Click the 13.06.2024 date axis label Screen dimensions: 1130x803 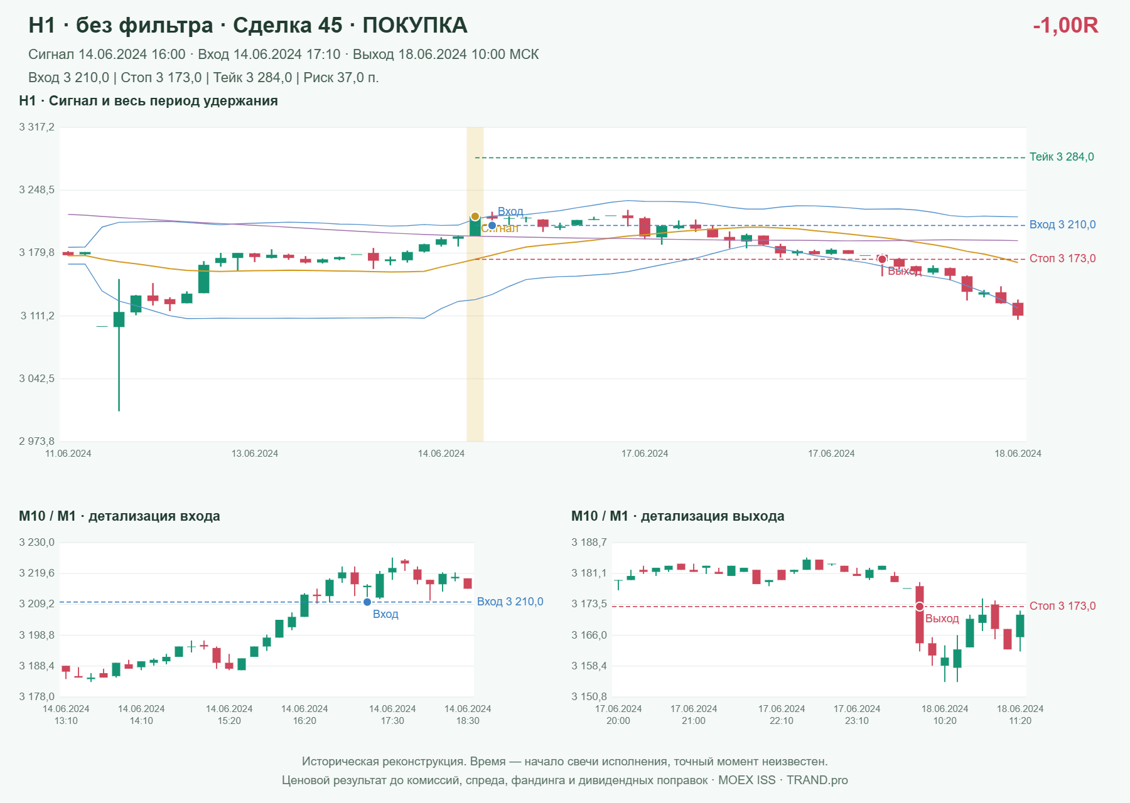pyautogui.click(x=255, y=454)
